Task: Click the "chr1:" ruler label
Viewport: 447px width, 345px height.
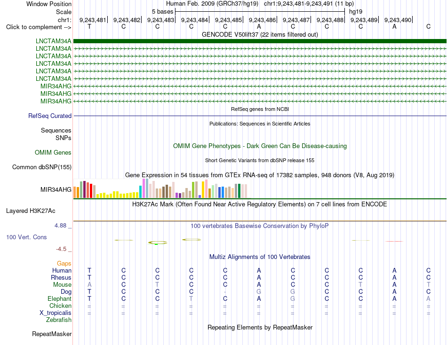Action: (64, 20)
